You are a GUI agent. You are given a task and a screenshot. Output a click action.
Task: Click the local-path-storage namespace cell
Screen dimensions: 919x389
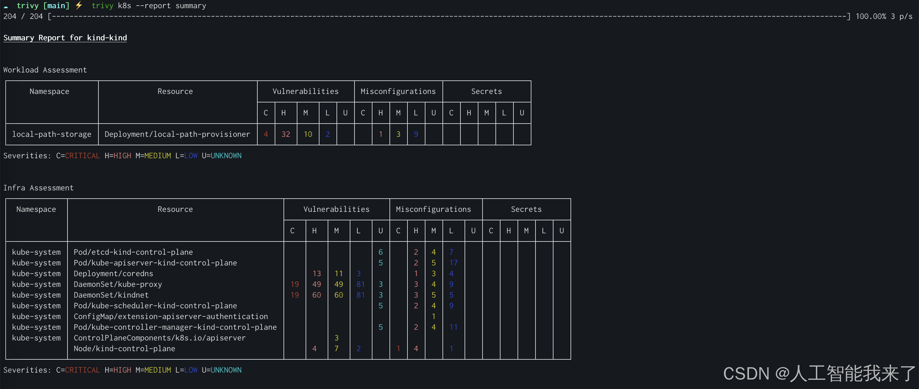tap(52, 134)
